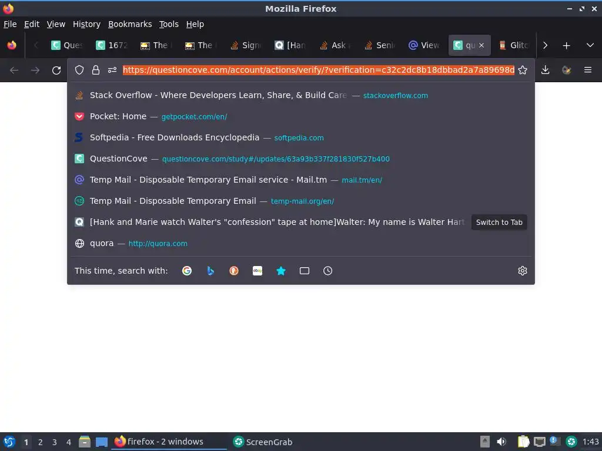602x451 pixels.
Task: Select Mail.tm Temp Mail suggestion
Action: (x=300, y=180)
